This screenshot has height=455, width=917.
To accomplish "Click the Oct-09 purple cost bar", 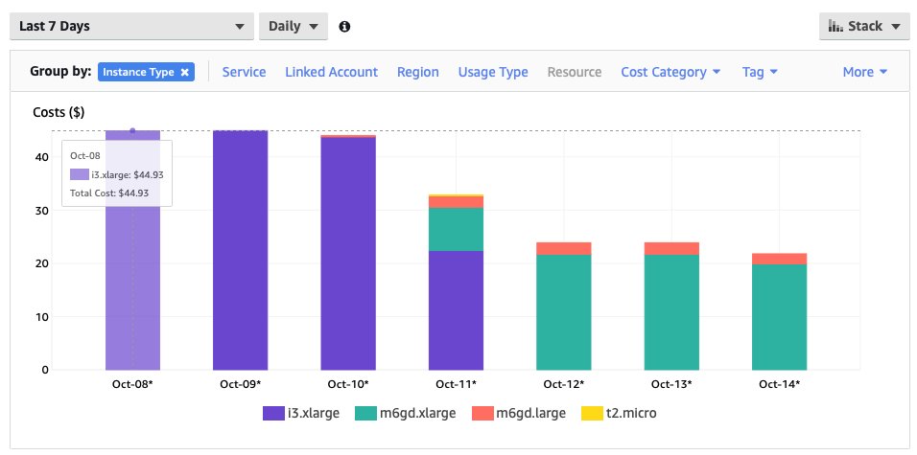I will click(x=240, y=249).
